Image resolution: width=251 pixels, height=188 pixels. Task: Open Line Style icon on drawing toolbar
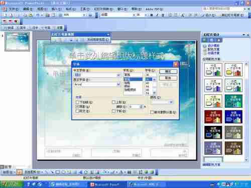[x=130, y=172]
